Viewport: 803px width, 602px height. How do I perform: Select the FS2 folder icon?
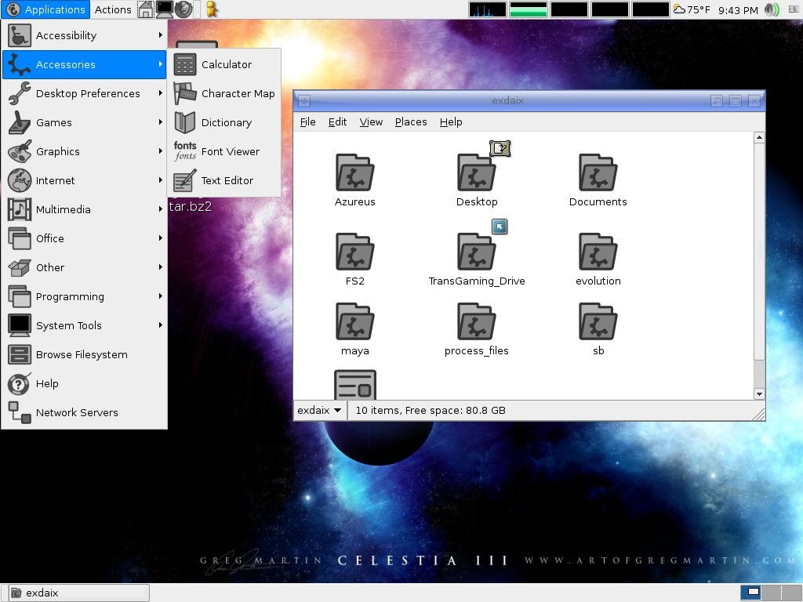point(355,252)
